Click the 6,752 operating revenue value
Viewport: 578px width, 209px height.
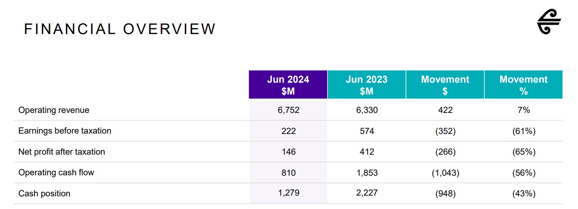[288, 110]
